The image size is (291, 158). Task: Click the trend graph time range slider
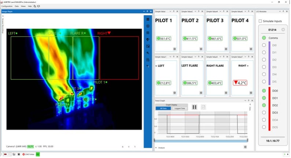click(201, 140)
